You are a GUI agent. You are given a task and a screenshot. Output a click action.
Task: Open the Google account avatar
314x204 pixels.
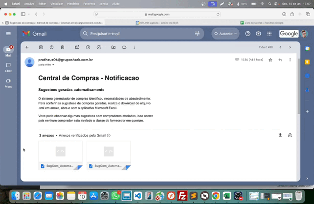pos(304,34)
